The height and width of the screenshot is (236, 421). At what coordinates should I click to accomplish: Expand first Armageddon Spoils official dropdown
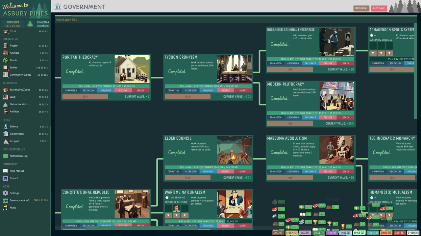(x=373, y=53)
